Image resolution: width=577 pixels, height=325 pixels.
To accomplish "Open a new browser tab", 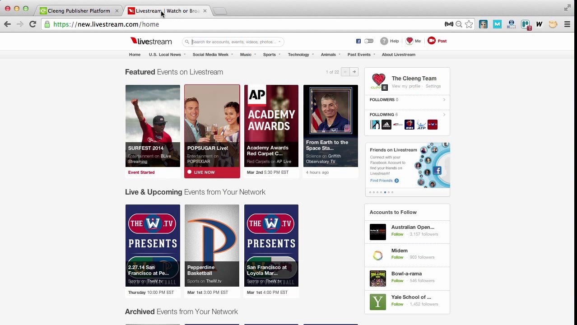I will point(220,11).
